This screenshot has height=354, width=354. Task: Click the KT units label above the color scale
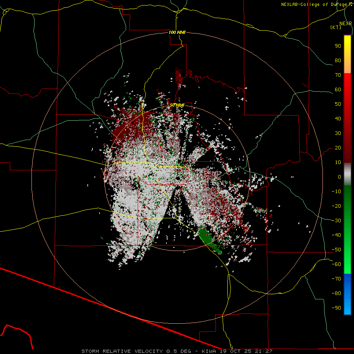336,27
